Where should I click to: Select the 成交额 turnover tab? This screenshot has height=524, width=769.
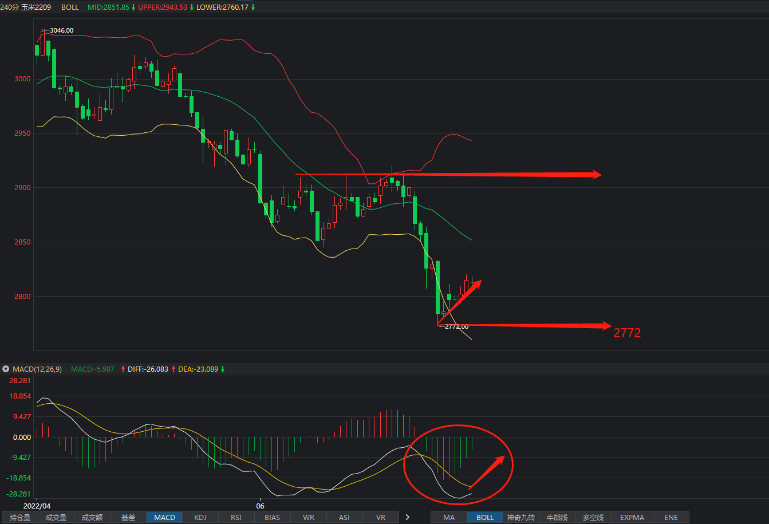click(x=92, y=517)
